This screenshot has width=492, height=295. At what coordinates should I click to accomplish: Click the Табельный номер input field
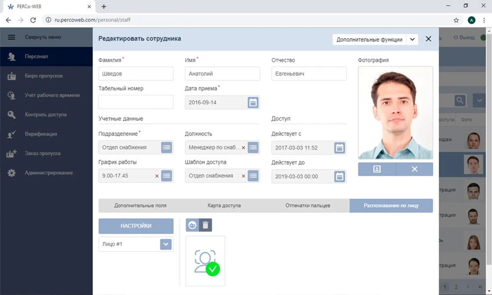(135, 102)
